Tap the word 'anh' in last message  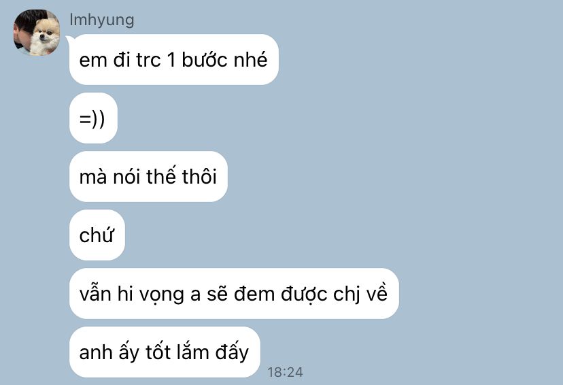(x=95, y=352)
